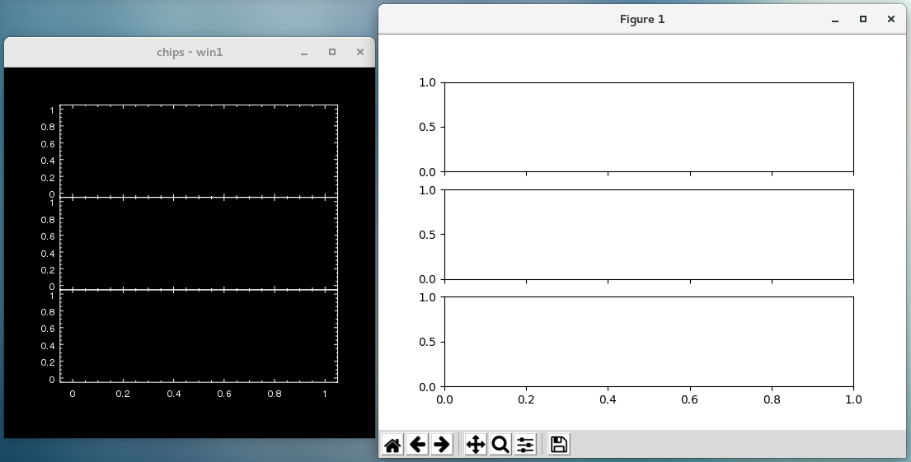Screen dimensions: 911x462
Task: Toggle the Pan axes tool
Action: pyautogui.click(x=476, y=445)
